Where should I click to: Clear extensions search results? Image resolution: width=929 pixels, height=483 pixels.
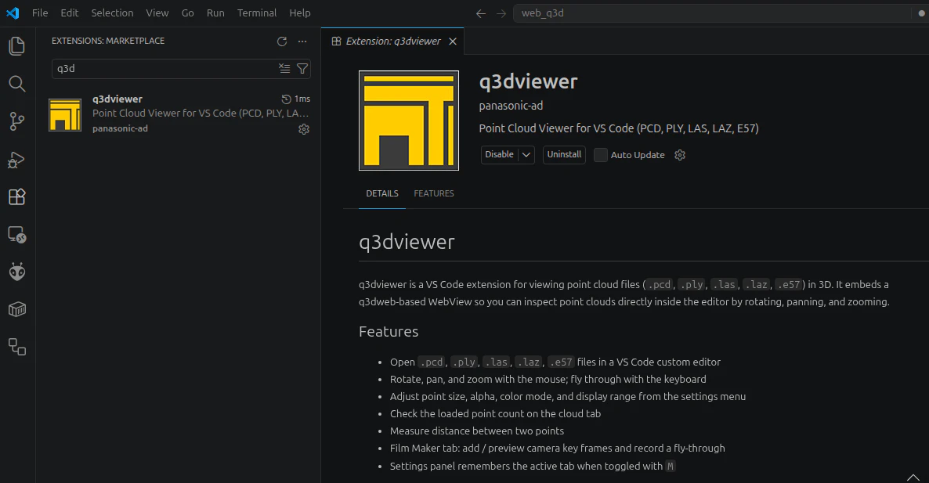pos(284,69)
